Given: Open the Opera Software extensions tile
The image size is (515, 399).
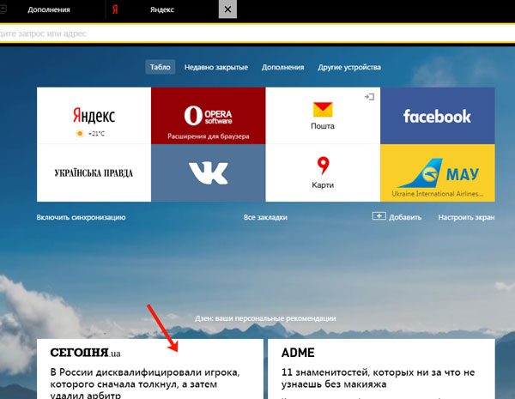Looking at the screenshot, I should [208, 116].
